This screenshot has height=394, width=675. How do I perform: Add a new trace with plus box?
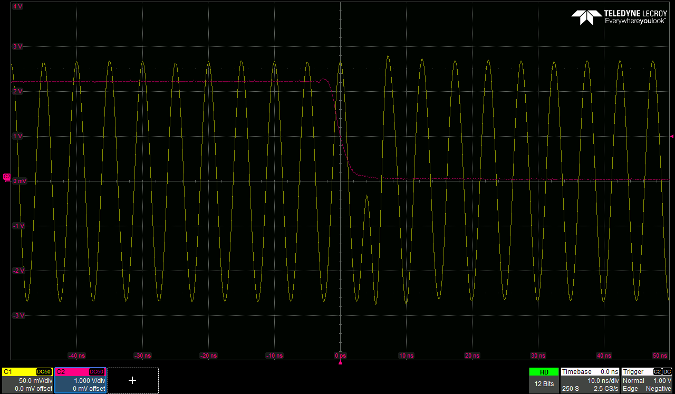tap(133, 380)
